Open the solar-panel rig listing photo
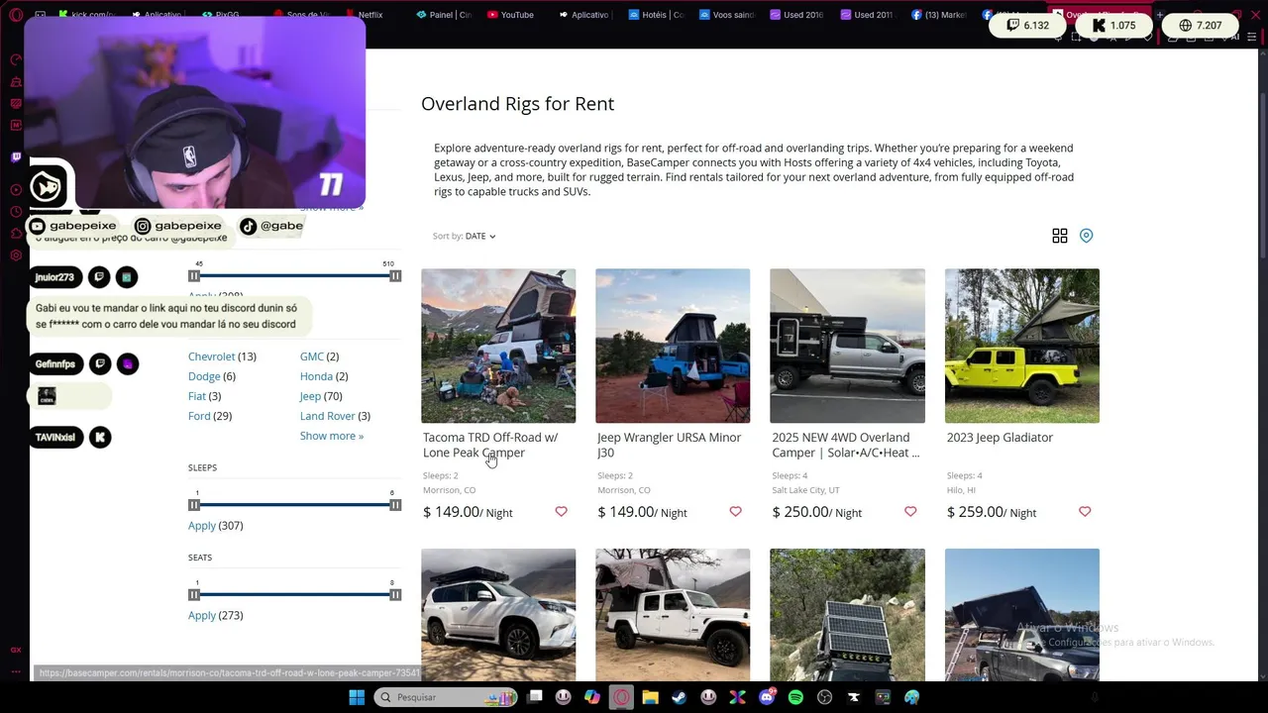 (847, 615)
